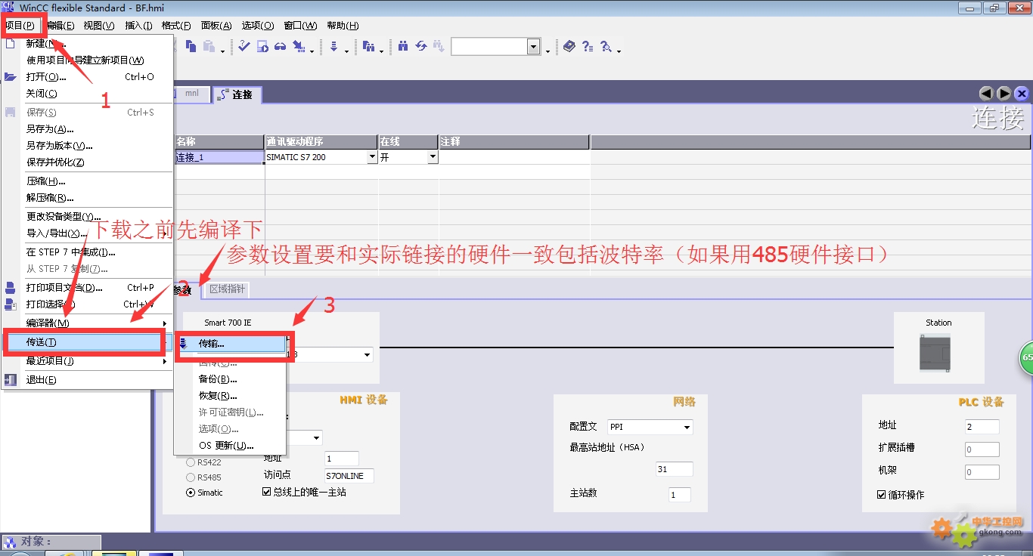Select the Simatic radio button

(191, 493)
